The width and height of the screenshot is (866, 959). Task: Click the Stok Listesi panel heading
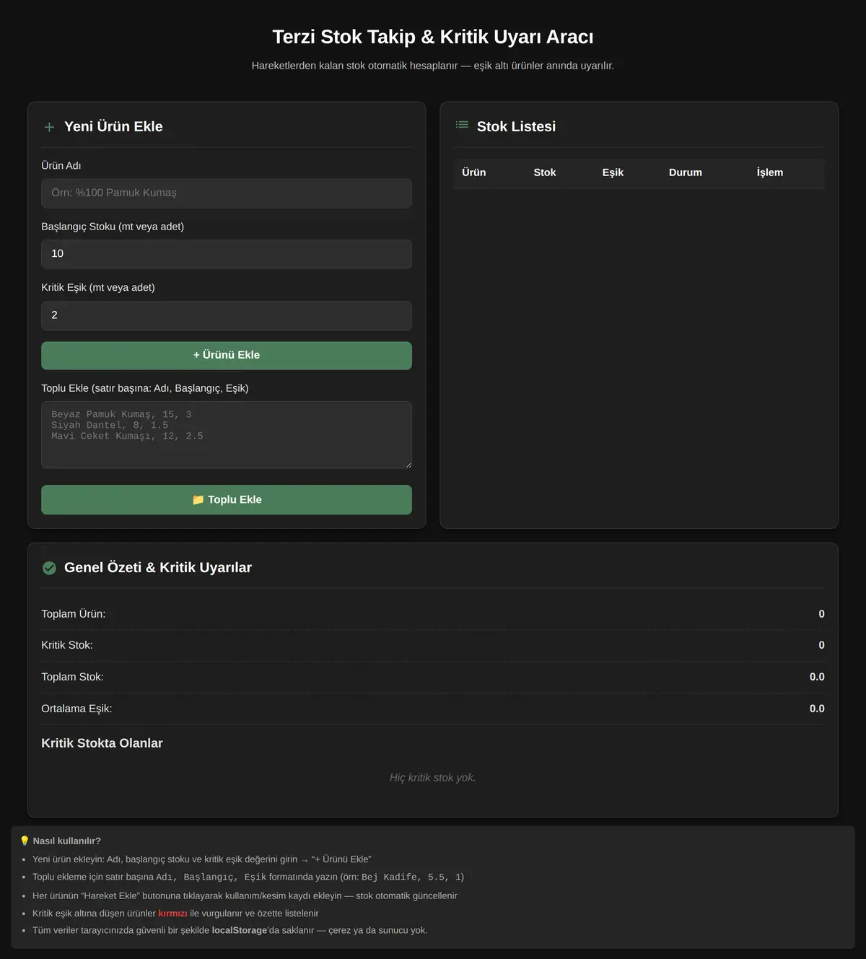pos(516,126)
